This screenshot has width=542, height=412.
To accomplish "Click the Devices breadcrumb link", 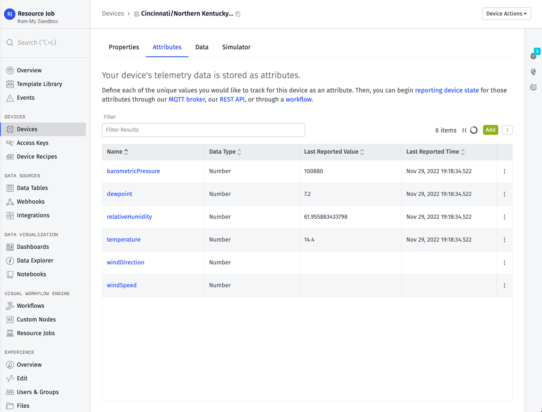I will pos(113,14).
